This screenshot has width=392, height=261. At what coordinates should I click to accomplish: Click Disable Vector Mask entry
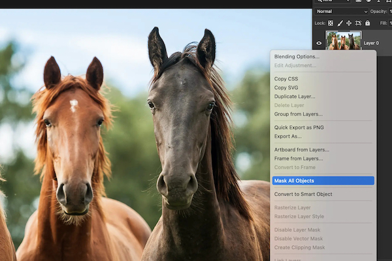(x=299, y=239)
